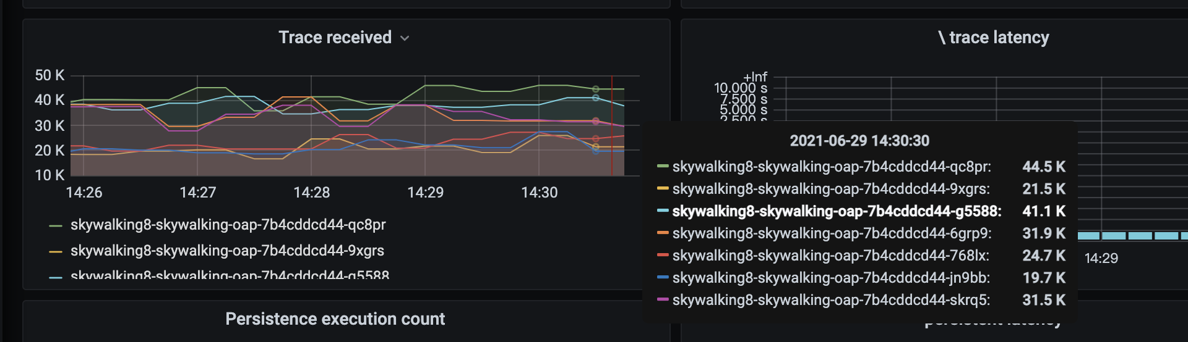Click the 44.5 K tooltip value

(x=1044, y=167)
